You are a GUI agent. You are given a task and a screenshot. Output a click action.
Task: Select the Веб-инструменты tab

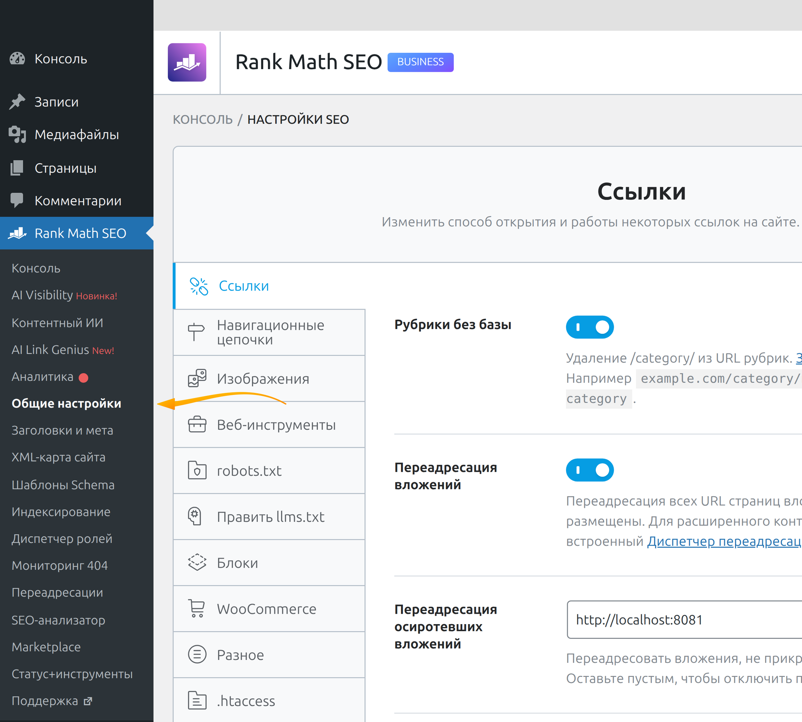coord(269,424)
